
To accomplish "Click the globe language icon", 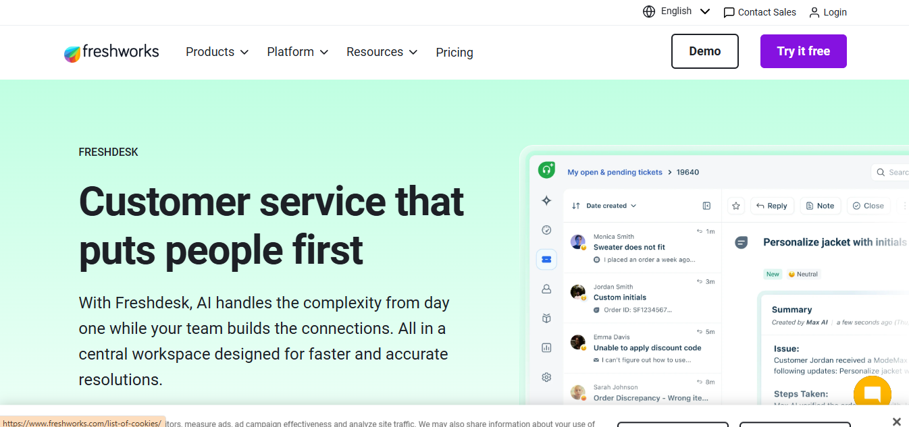I will pyautogui.click(x=649, y=11).
